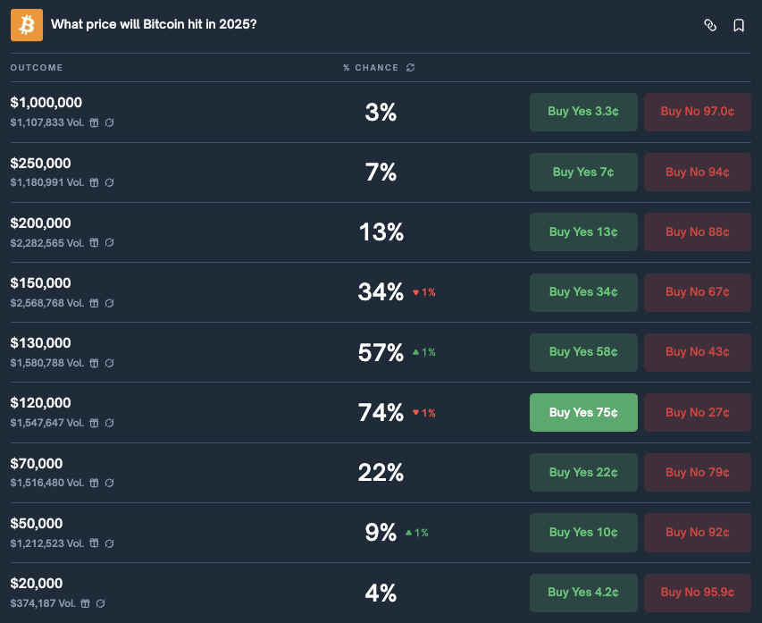Viewport: 762px width, 623px height.
Task: Copy the market link icon
Action: [710, 25]
